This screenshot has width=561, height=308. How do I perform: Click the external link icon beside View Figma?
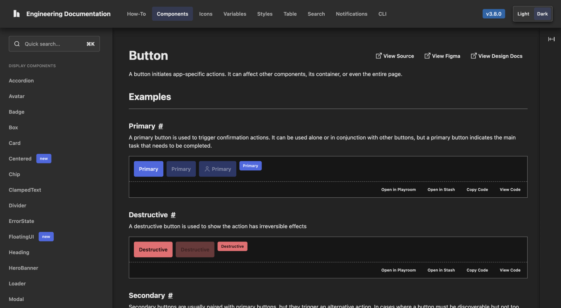pyautogui.click(x=427, y=56)
